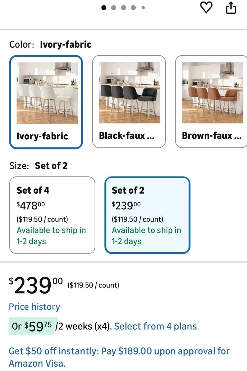Viewport: 247px width, 371px height.
Task: Go to the second image carousel dot
Action: pos(114,8)
